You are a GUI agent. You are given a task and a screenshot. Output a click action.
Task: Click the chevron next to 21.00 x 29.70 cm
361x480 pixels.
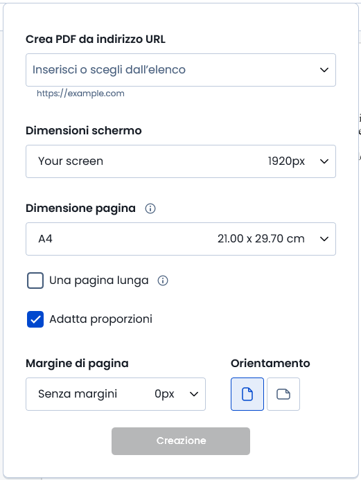click(324, 239)
